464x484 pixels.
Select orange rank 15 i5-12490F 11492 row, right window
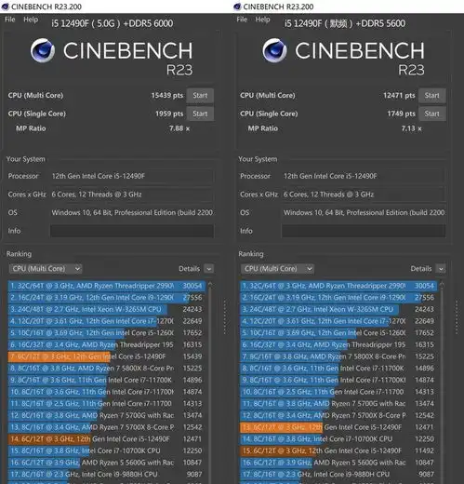(x=338, y=450)
